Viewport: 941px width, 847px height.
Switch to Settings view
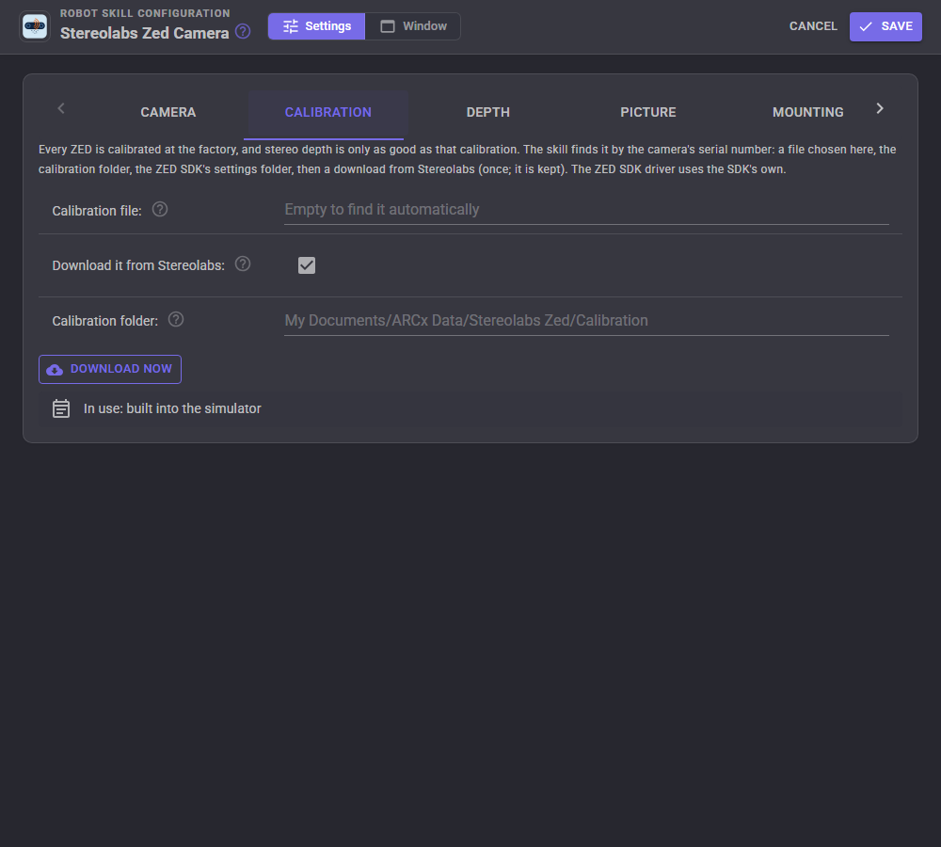tap(317, 26)
